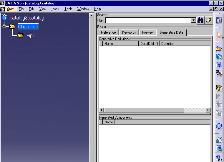Open the Insert menu
The height and width of the screenshot is (162, 224).
55,9
